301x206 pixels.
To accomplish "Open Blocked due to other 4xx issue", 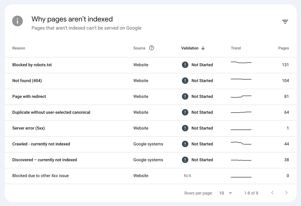I will (150, 176).
